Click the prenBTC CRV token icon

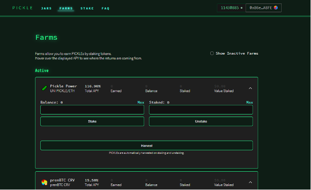(x=44, y=182)
